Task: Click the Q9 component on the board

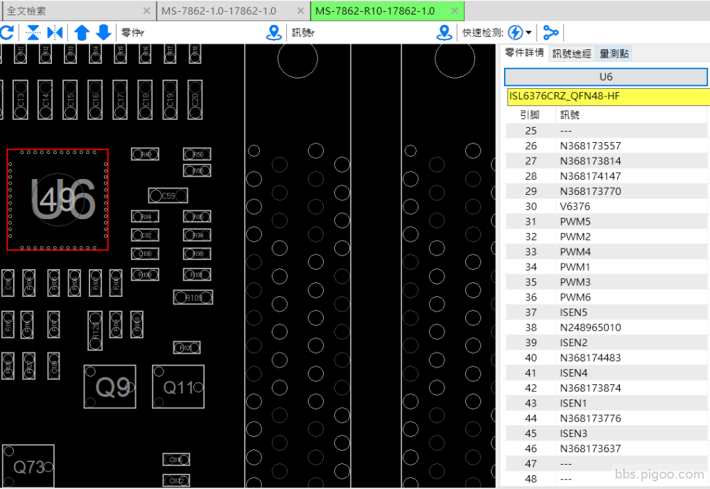Action: [110, 387]
